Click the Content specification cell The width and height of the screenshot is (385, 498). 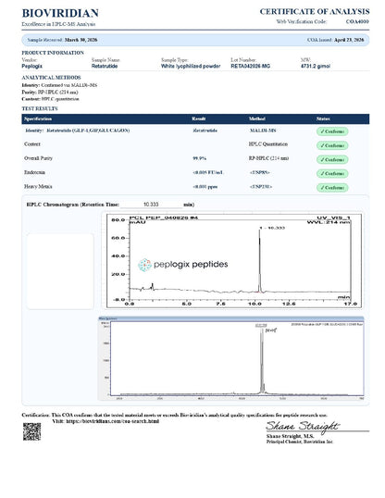32,144
